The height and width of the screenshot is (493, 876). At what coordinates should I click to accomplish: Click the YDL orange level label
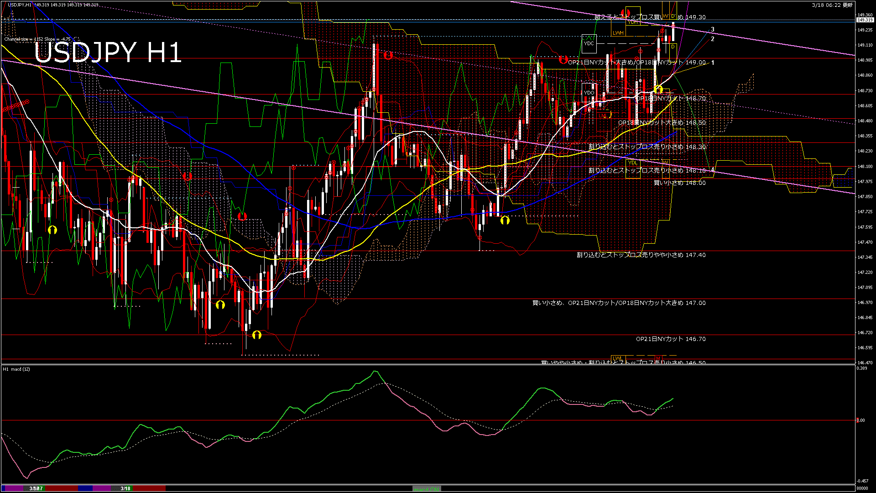[632, 163]
